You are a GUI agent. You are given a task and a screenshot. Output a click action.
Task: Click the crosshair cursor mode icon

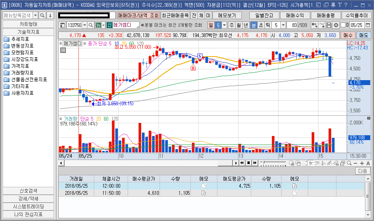click(x=311, y=163)
